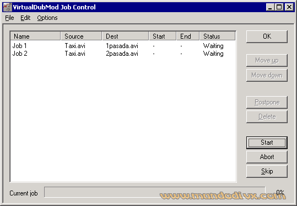297x206 pixels.
Task: Maximize the Job Control window
Action: coord(279,7)
